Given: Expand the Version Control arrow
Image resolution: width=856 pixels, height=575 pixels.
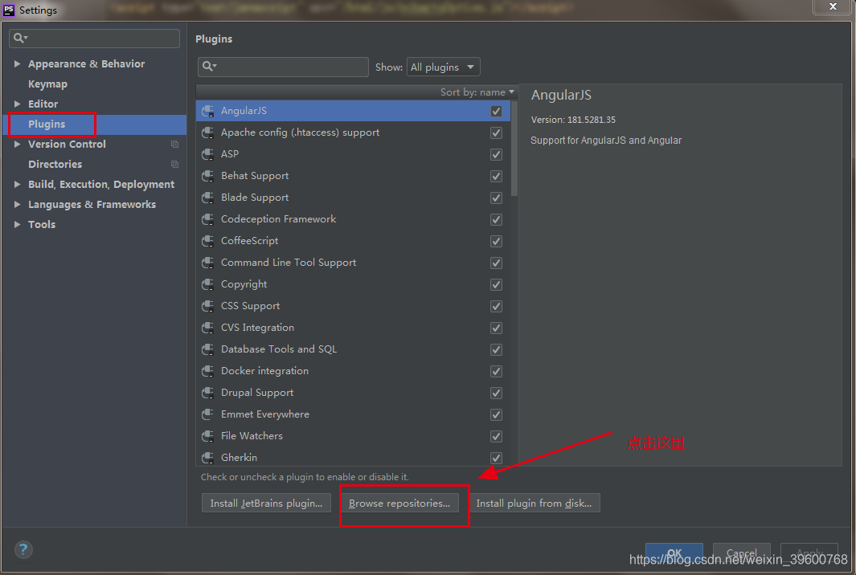Looking at the screenshot, I should point(18,144).
